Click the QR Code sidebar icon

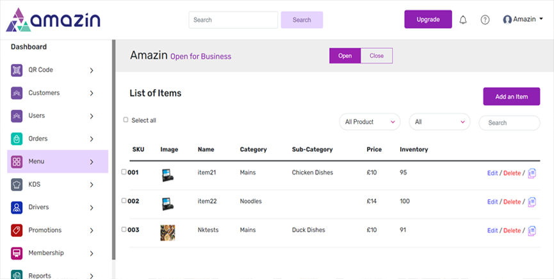(x=17, y=70)
